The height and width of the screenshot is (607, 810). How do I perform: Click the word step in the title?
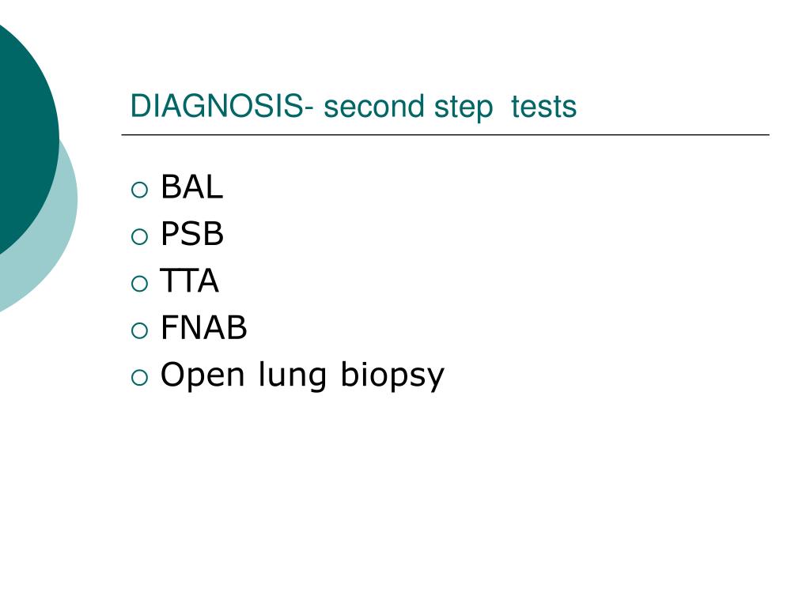464,108
